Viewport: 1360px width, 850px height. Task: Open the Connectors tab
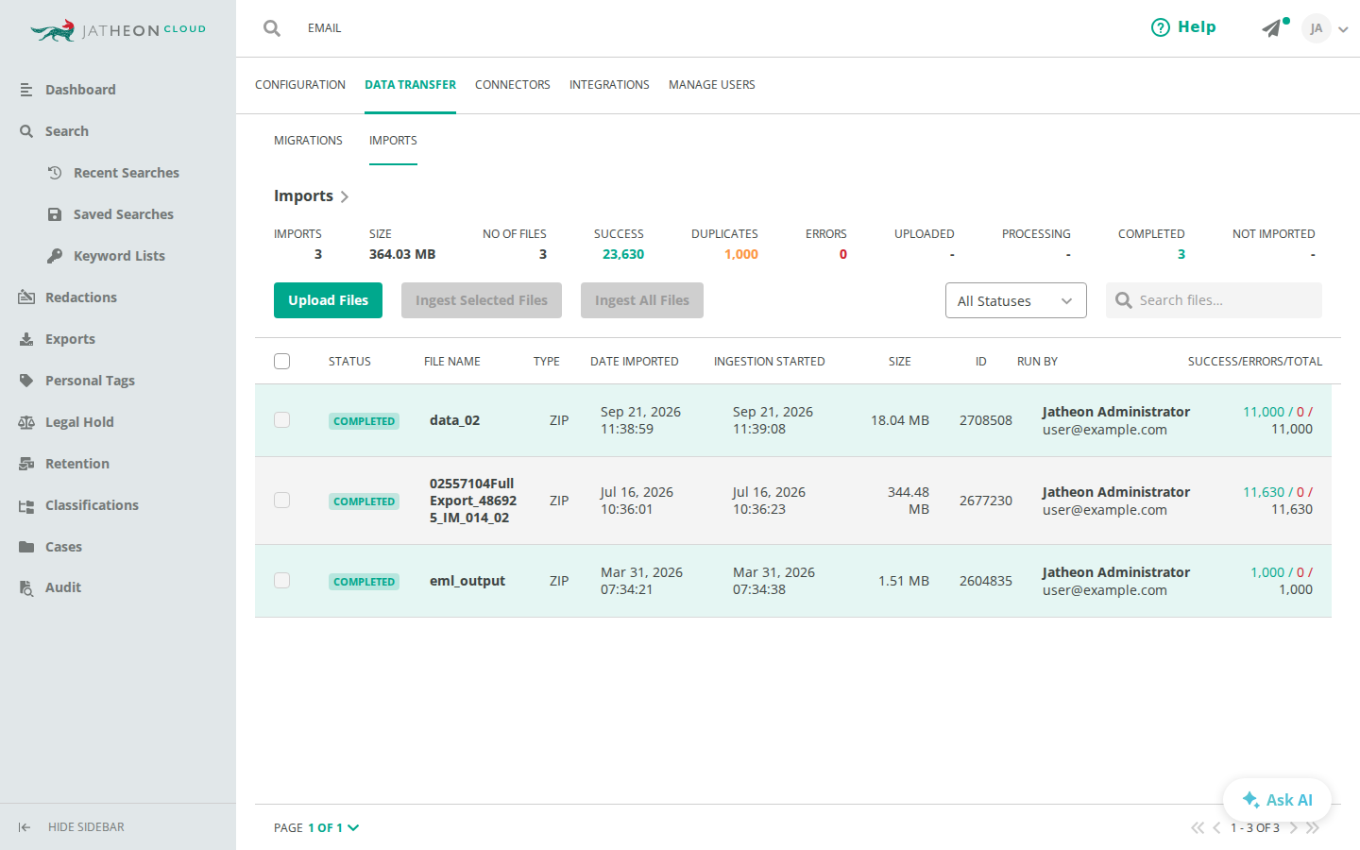513,85
